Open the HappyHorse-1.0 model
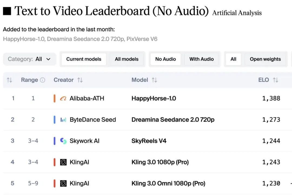The width and height of the screenshot is (292, 195). [154, 98]
